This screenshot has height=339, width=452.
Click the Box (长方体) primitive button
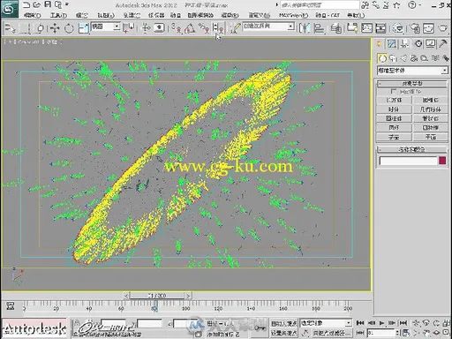click(394, 100)
